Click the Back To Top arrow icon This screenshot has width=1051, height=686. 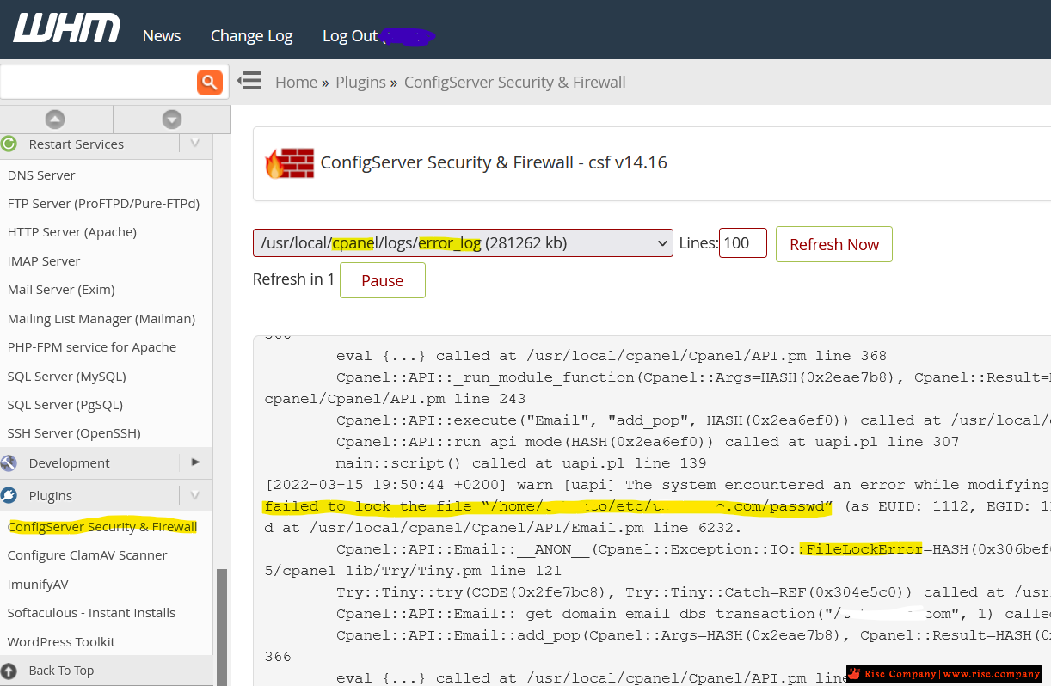coord(9,671)
